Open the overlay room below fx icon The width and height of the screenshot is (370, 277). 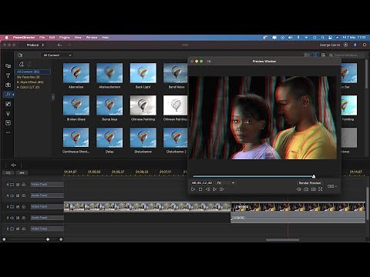tap(8, 104)
